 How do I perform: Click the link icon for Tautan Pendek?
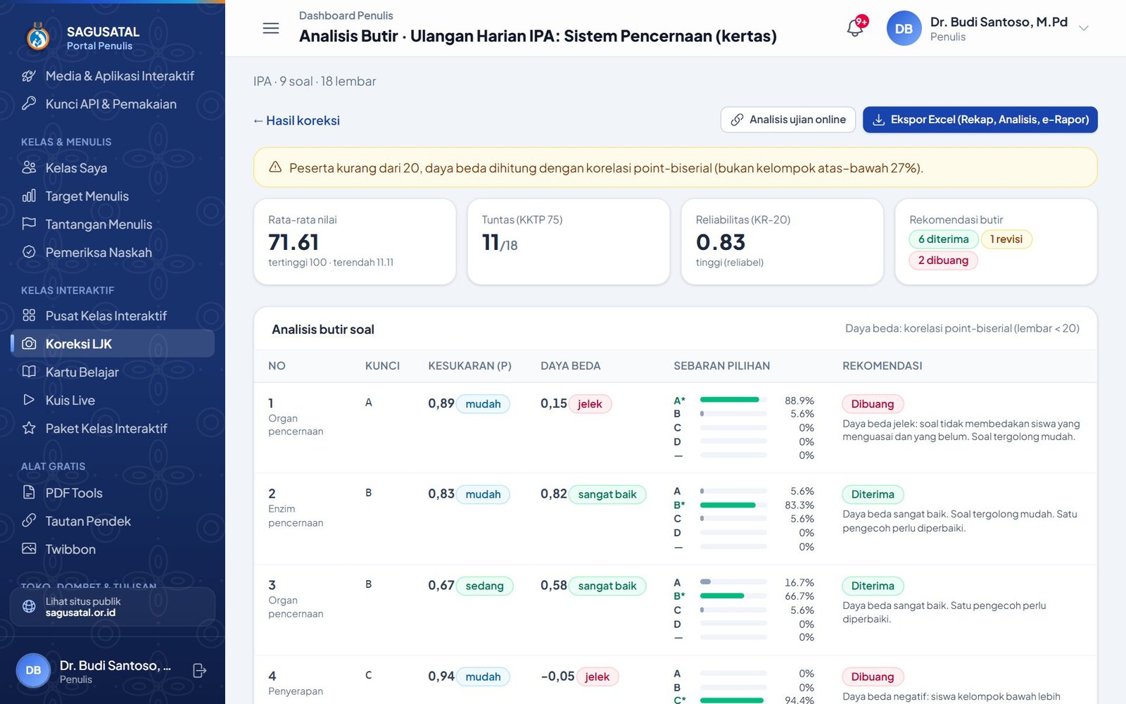tap(29, 521)
